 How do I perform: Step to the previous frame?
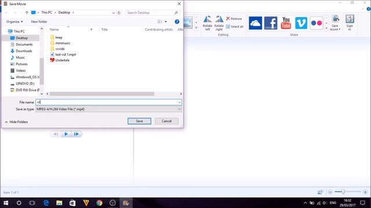point(56,134)
